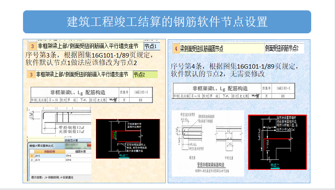Click row number 2 in the expression table
Viewport: 335px width, 190px height.
pos(32,159)
